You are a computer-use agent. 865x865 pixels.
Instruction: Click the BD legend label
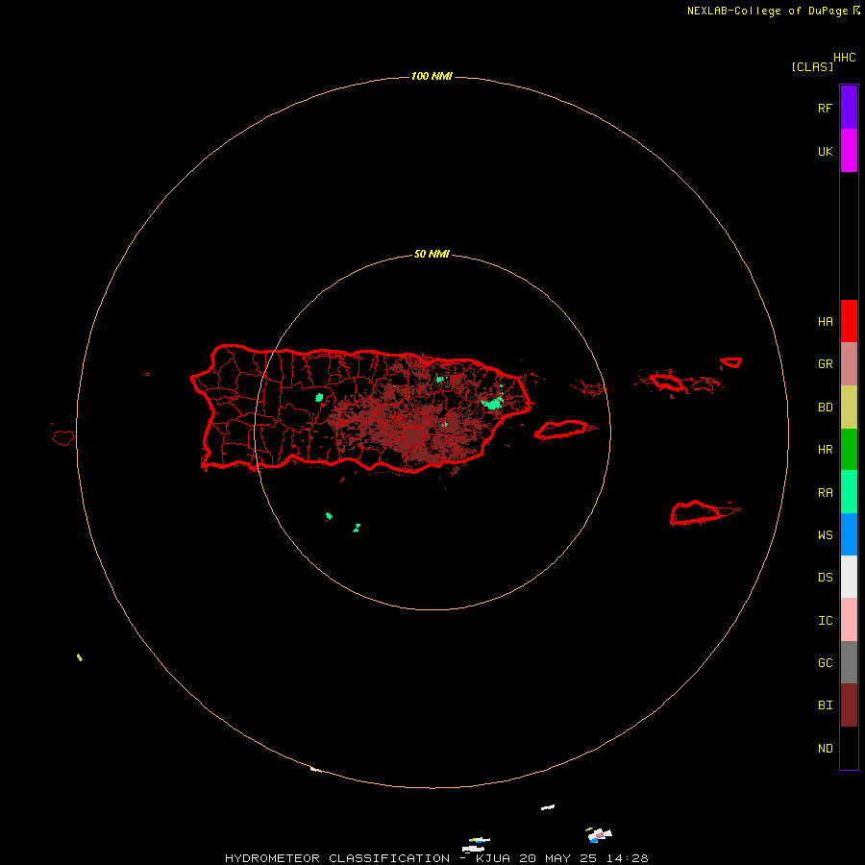[825, 408]
